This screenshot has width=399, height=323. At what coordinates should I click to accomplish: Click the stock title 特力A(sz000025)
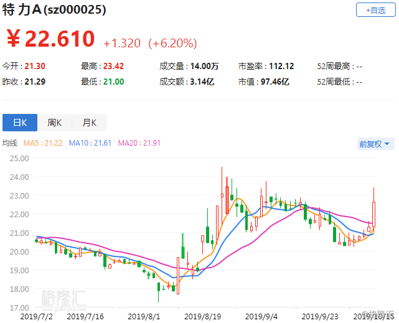(54, 10)
